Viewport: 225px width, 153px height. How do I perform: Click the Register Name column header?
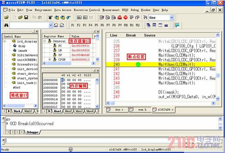coord(56,36)
